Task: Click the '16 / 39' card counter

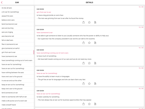Action: [x=141, y=88]
